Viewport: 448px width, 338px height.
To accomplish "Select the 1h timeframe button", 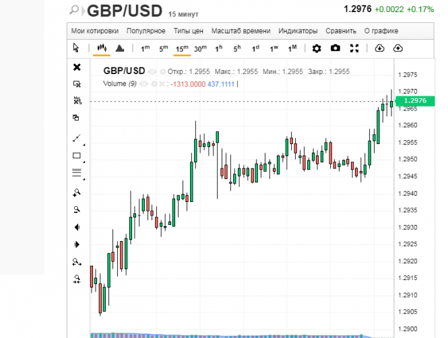I will [219, 48].
